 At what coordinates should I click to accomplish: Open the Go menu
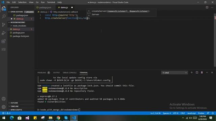click(x=37, y=2)
